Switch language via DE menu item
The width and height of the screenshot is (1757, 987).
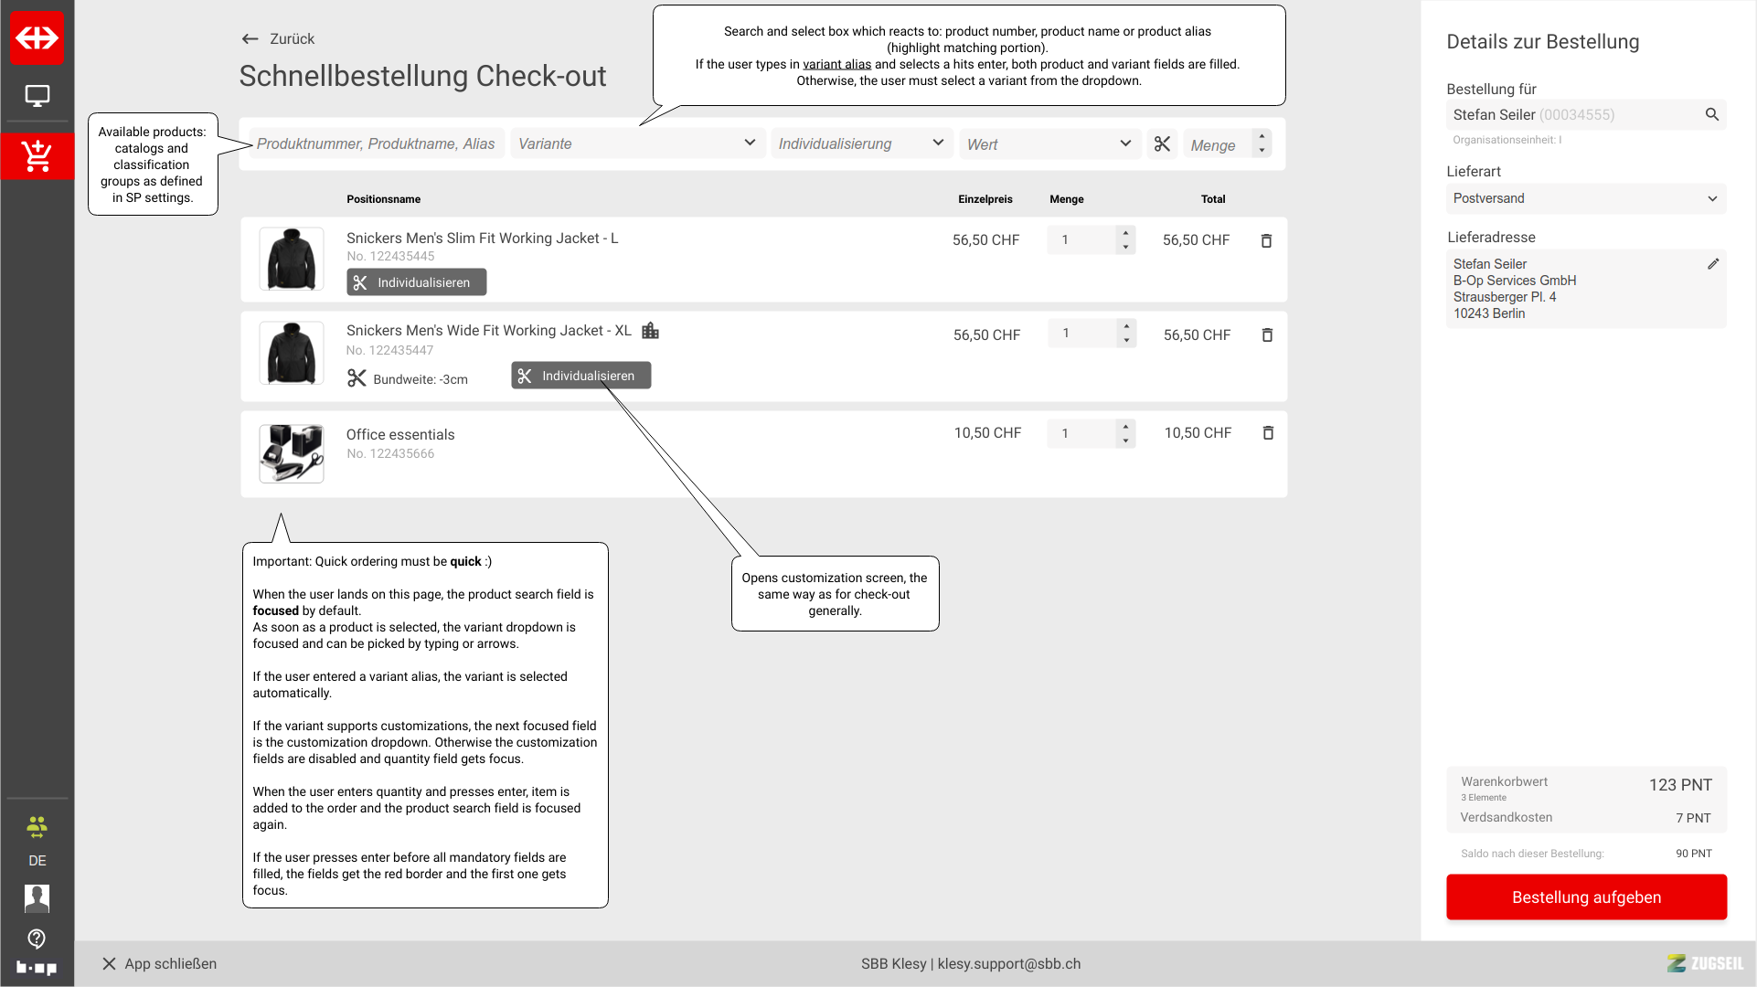tap(37, 861)
